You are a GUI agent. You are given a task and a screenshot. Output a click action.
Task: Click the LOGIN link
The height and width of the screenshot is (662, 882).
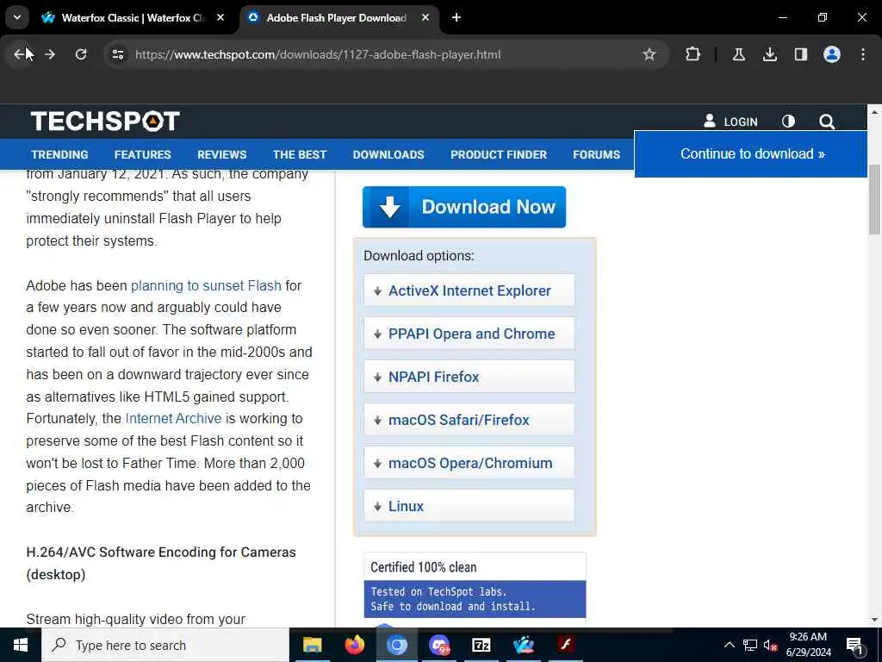[730, 122]
